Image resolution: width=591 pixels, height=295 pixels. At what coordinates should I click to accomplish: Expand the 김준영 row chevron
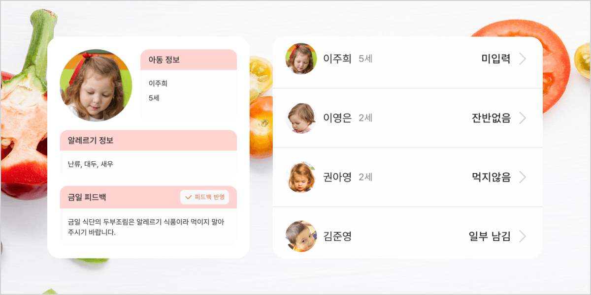pyautogui.click(x=523, y=236)
